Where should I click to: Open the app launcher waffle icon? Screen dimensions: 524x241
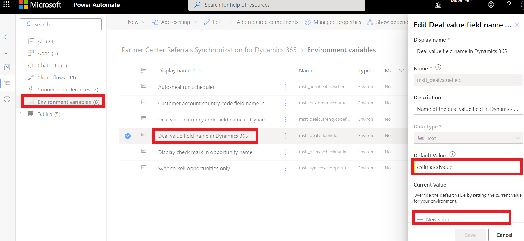[x=6, y=4]
